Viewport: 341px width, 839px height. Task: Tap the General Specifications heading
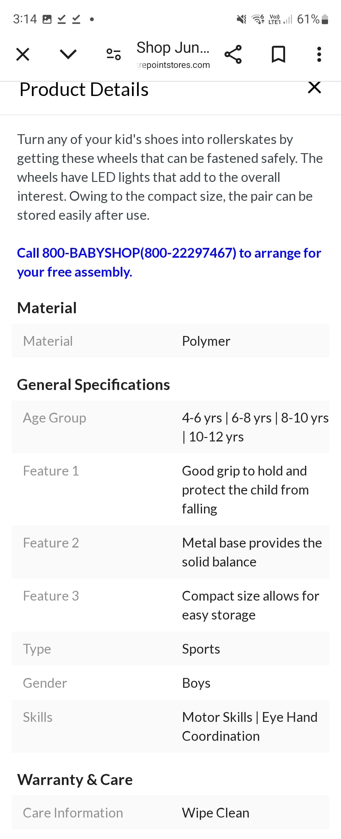tap(93, 385)
